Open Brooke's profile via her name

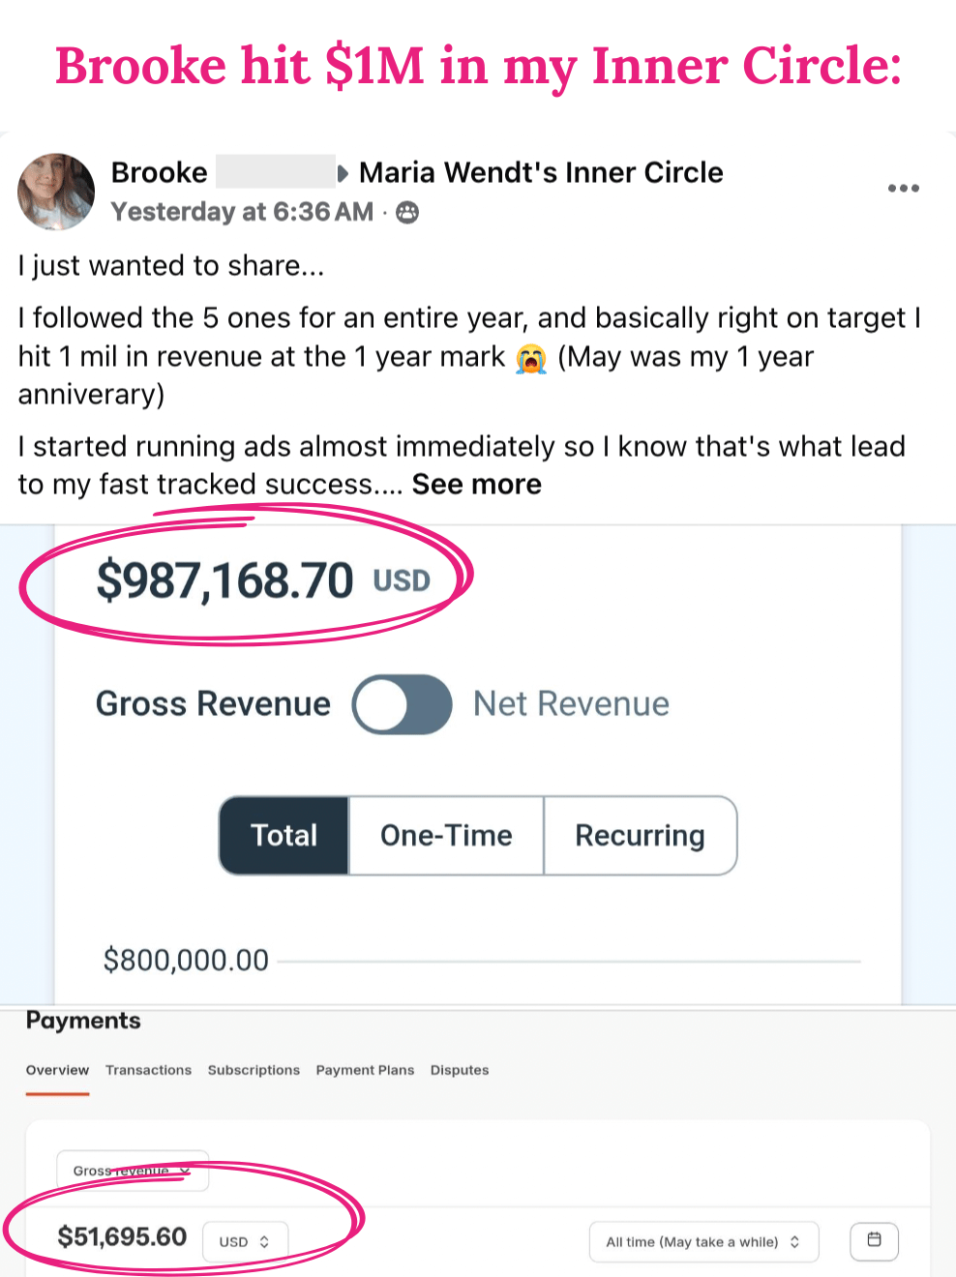pos(160,173)
